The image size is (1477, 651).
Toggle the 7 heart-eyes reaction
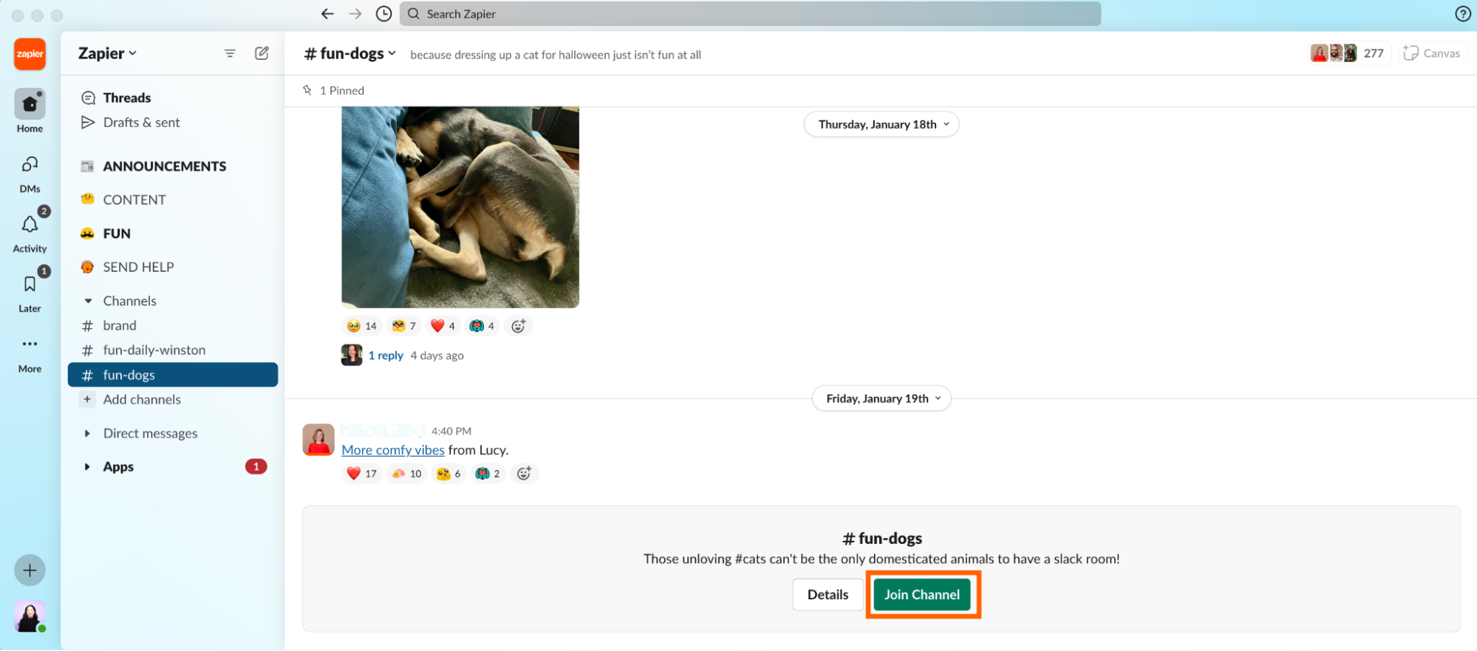coord(404,326)
